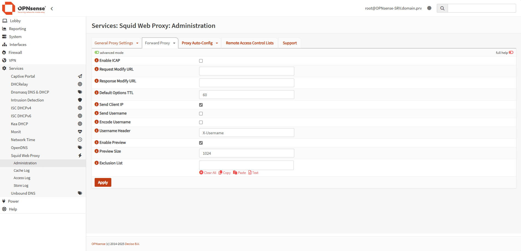Toggle advanced mode switch off

point(97,52)
